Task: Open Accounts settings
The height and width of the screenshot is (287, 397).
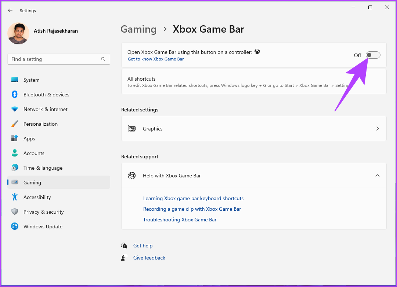Action: point(34,153)
